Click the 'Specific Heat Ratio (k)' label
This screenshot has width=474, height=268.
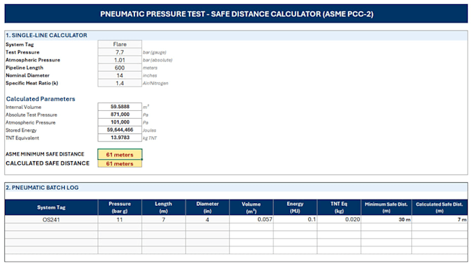[x=32, y=83]
